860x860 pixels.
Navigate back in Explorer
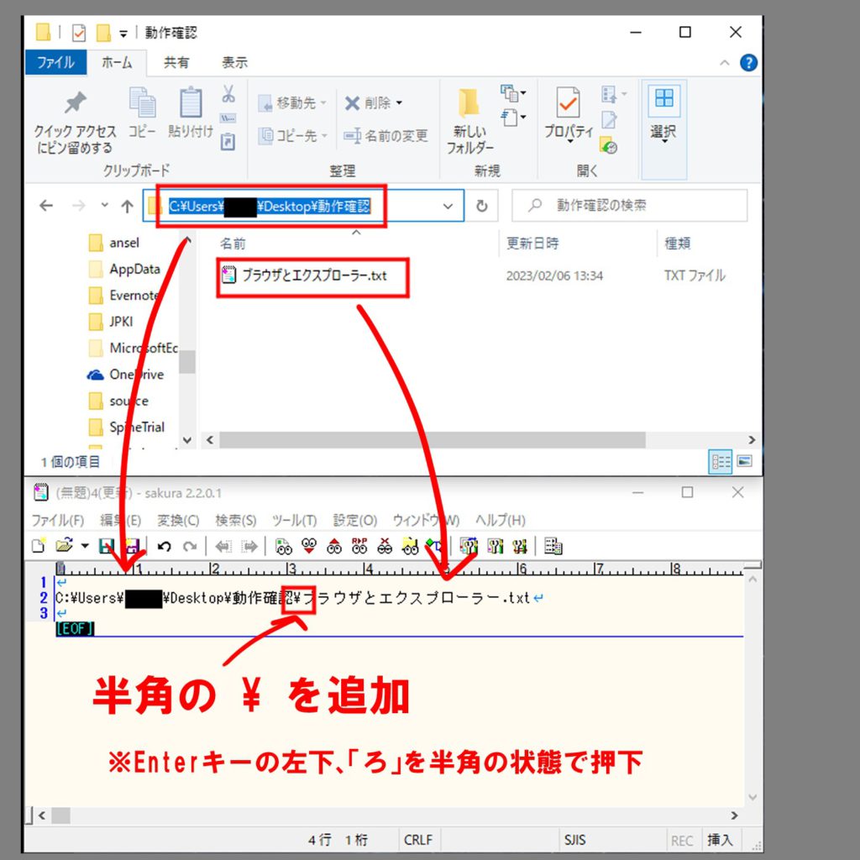tap(46, 207)
